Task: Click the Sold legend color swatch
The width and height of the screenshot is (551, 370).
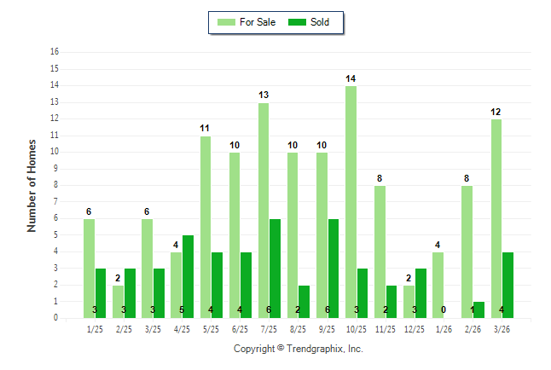Action: [298, 22]
